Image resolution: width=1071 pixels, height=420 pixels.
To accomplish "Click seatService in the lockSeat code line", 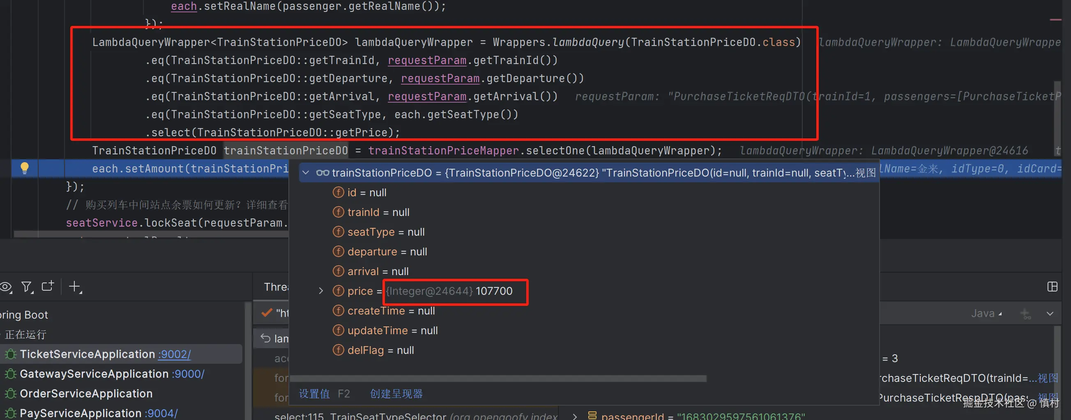I will click(101, 223).
